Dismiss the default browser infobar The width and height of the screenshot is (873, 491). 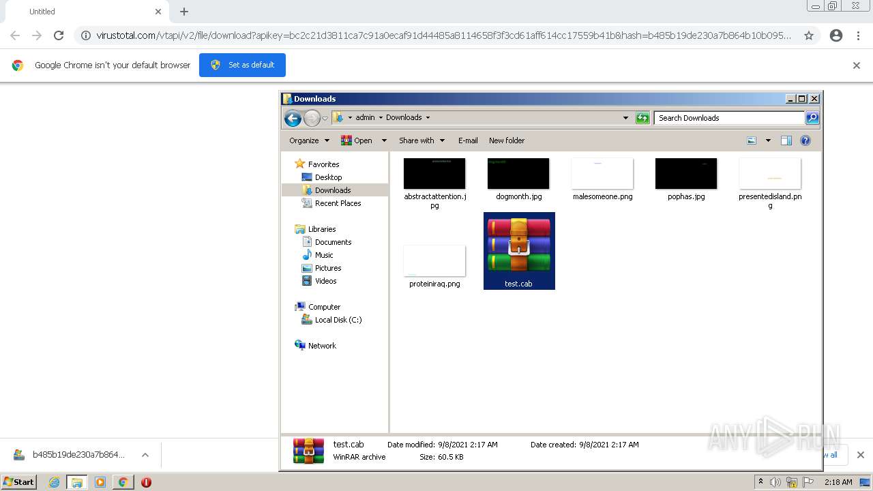click(x=857, y=65)
